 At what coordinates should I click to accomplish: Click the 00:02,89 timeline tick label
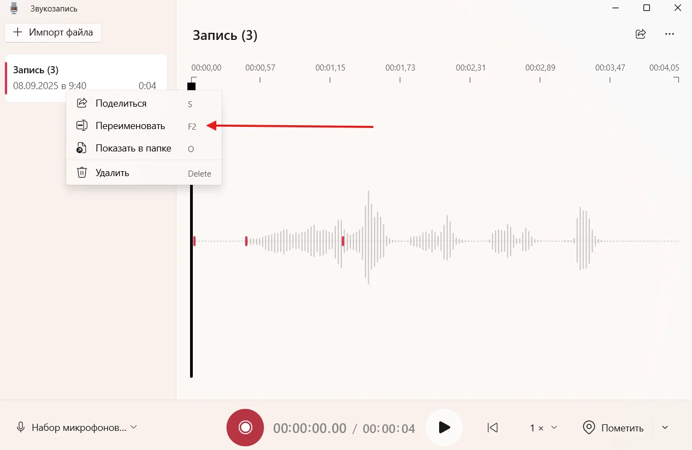point(540,68)
